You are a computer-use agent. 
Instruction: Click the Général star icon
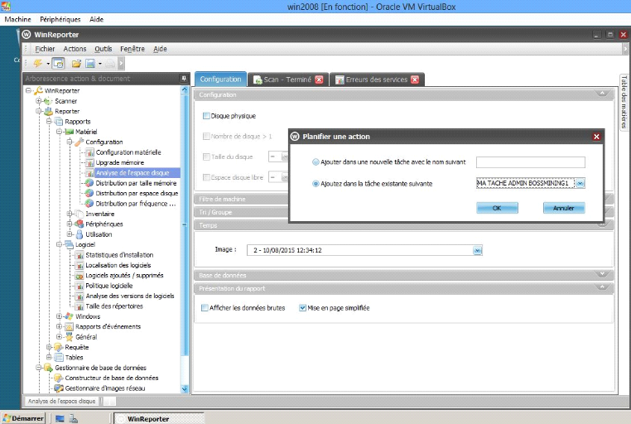[x=70, y=337]
